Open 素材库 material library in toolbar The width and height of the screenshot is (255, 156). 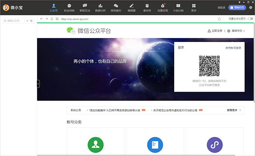click(x=147, y=8)
